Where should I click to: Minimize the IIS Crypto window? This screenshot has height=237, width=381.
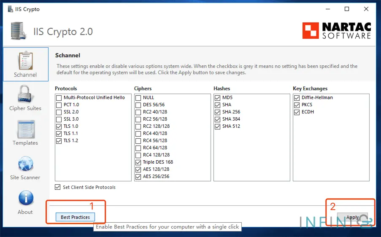click(328, 9)
